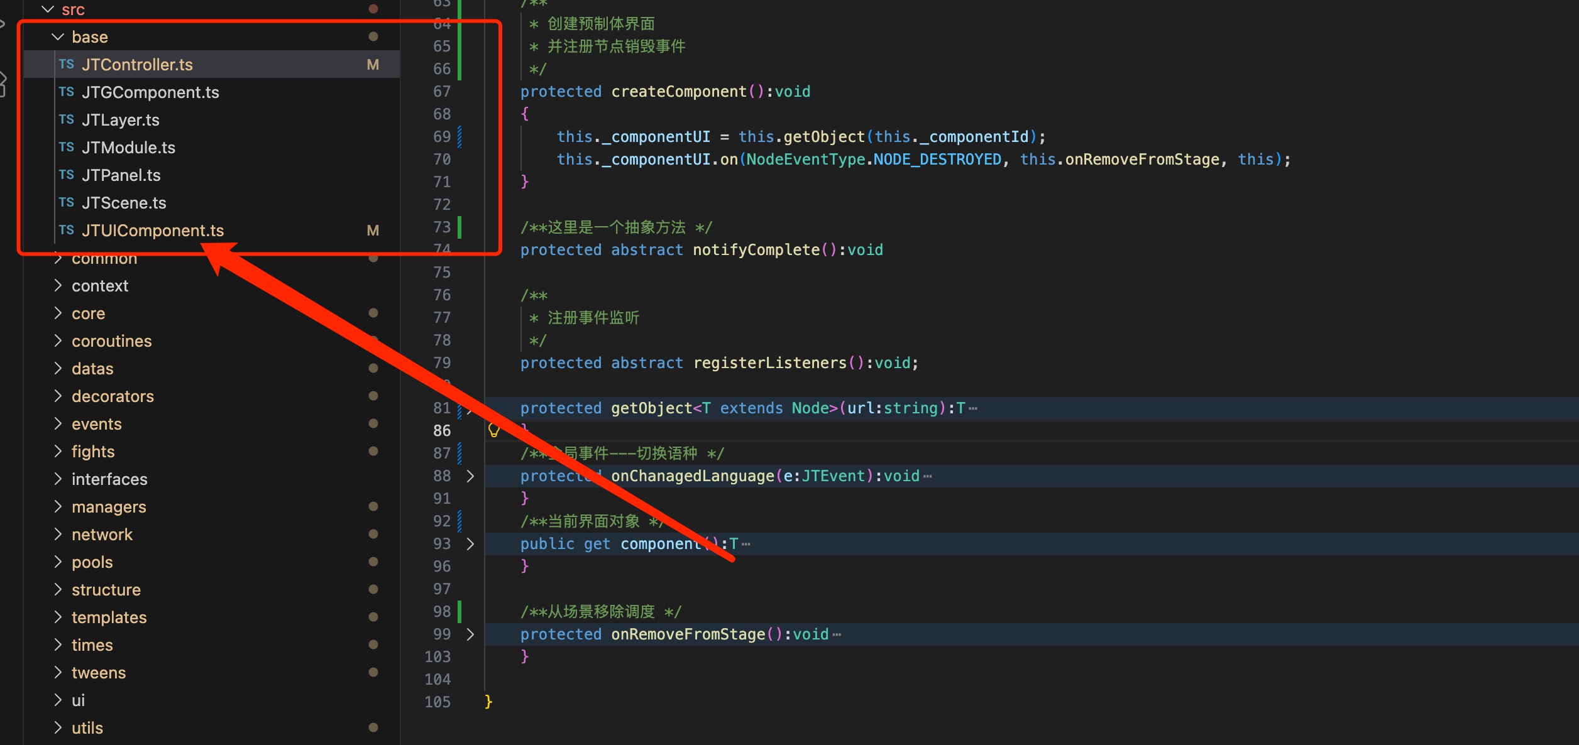Open JTModule.ts file

[128, 148]
